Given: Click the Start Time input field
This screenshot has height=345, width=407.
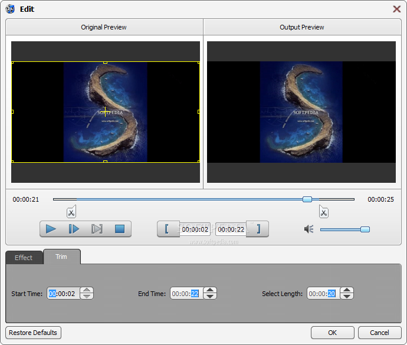Looking at the screenshot, I should [64, 294].
